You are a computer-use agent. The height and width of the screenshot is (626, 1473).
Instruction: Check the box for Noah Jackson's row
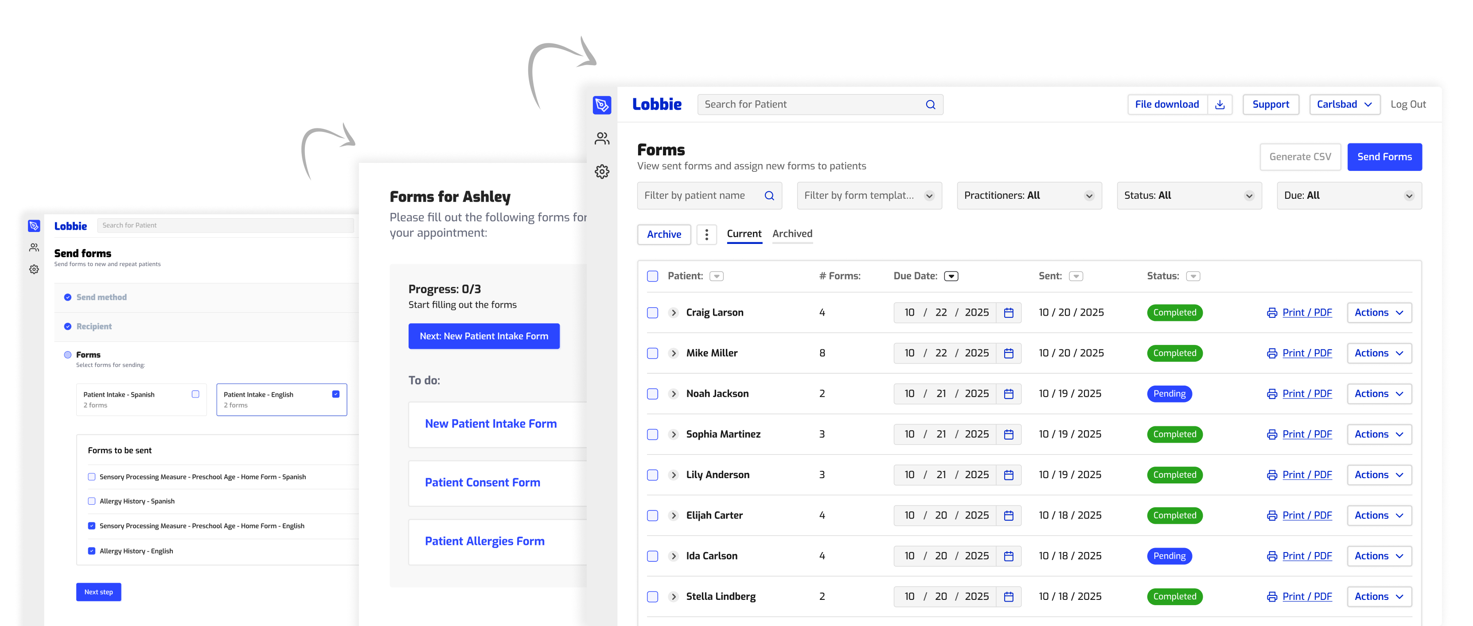pyautogui.click(x=652, y=394)
